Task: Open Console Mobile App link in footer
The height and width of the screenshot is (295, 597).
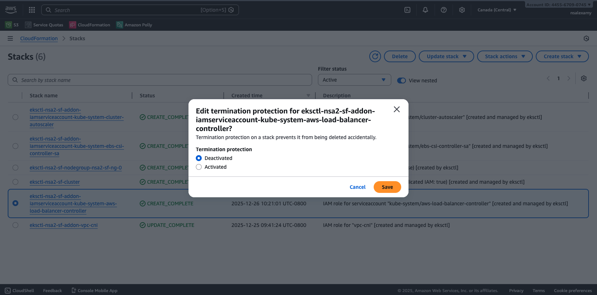Action: coord(95,291)
